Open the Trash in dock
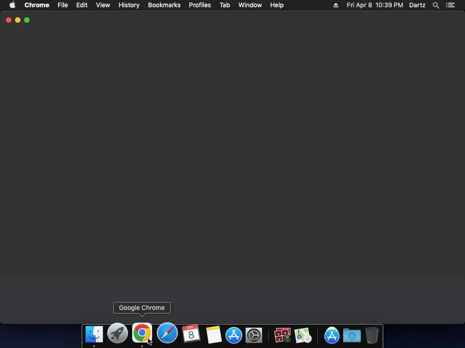This screenshot has height=348, width=465. [372, 335]
